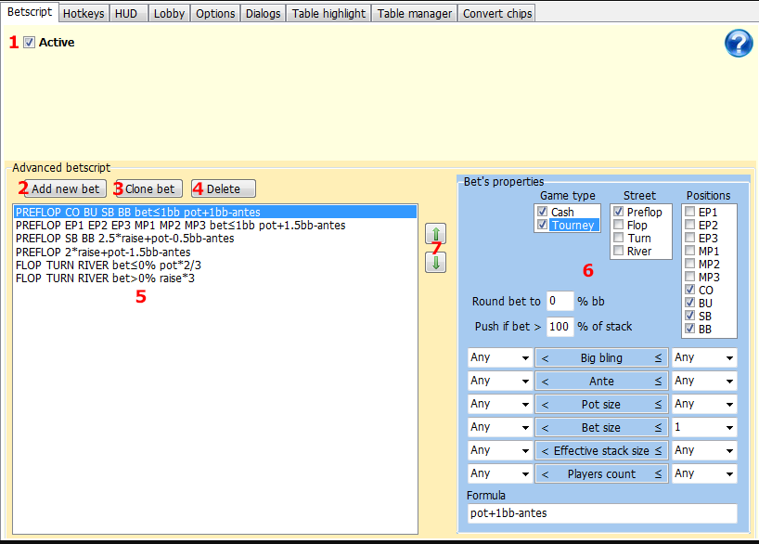Screen dimensions: 759x544
Task: Click the Push if bet percent field
Action: click(x=560, y=327)
